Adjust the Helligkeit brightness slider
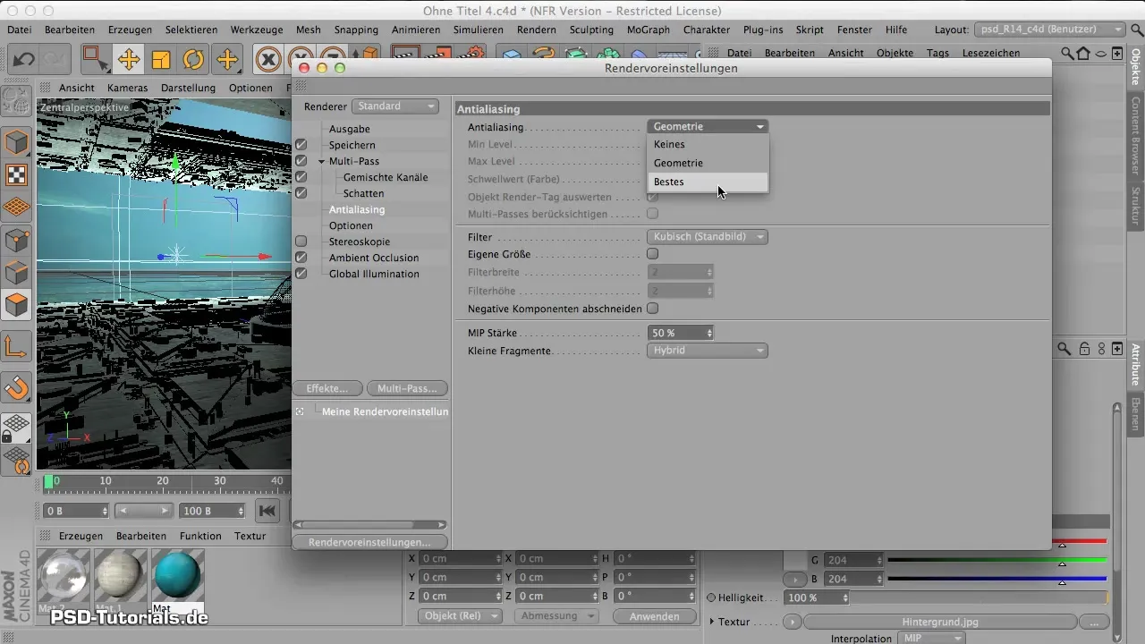This screenshot has width=1145, height=644. click(x=981, y=597)
